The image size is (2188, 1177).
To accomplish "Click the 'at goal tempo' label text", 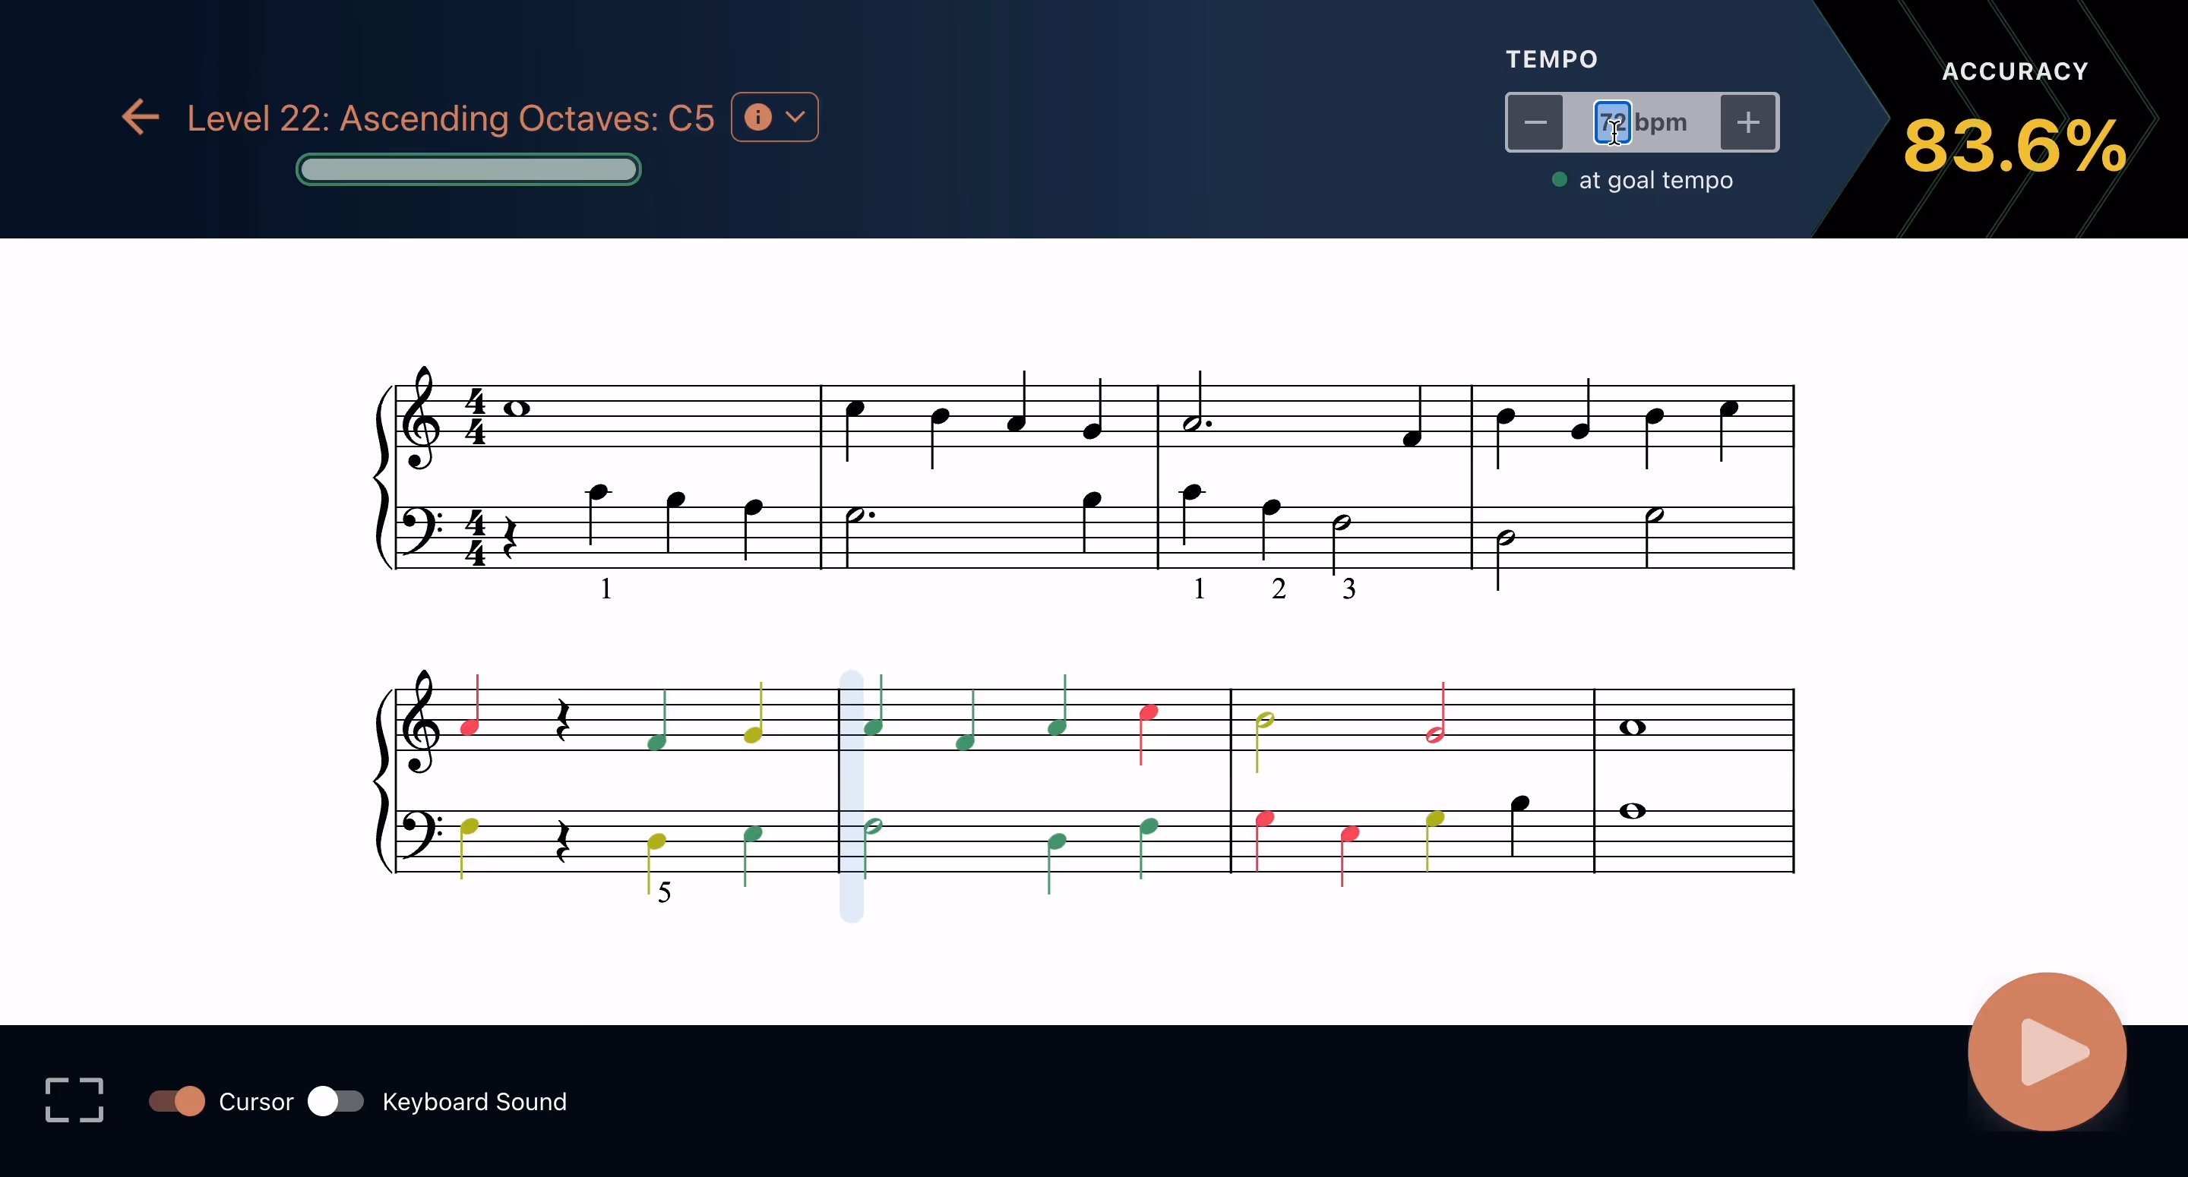I will (1656, 179).
